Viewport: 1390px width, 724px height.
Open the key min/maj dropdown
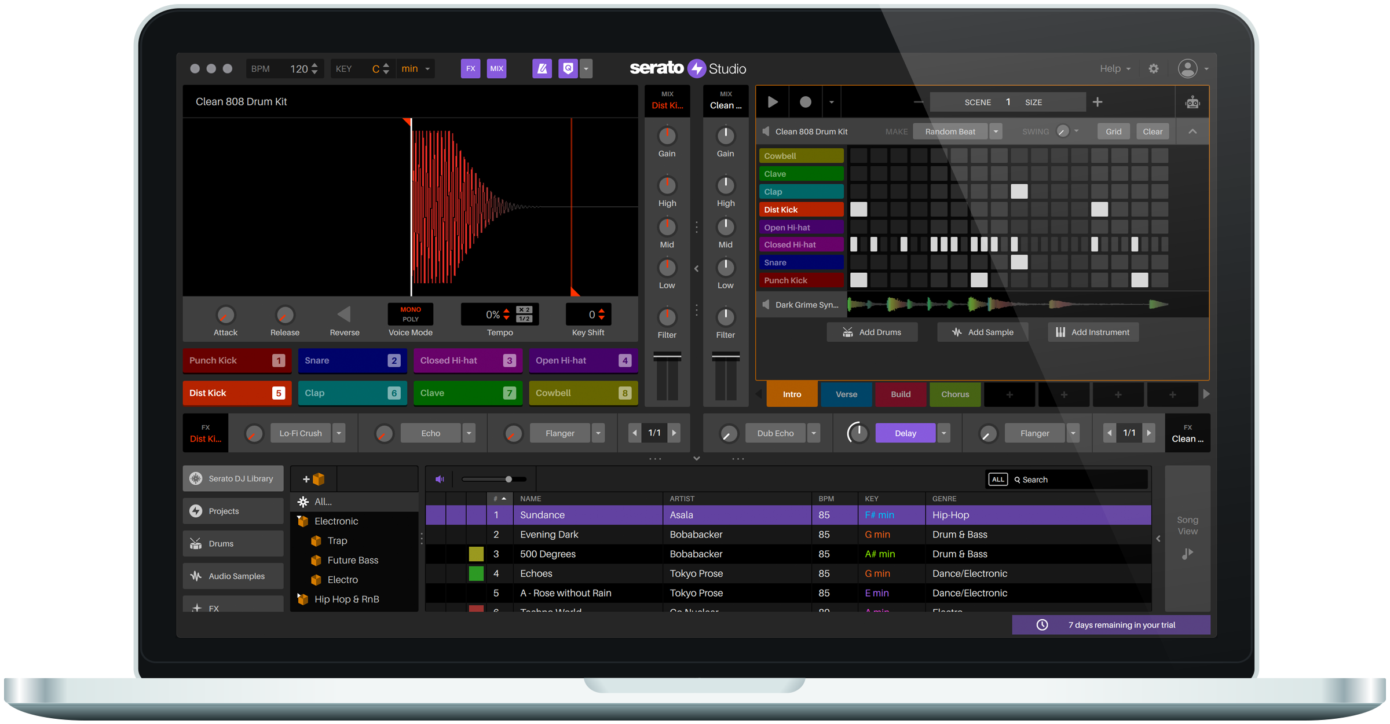[415, 68]
